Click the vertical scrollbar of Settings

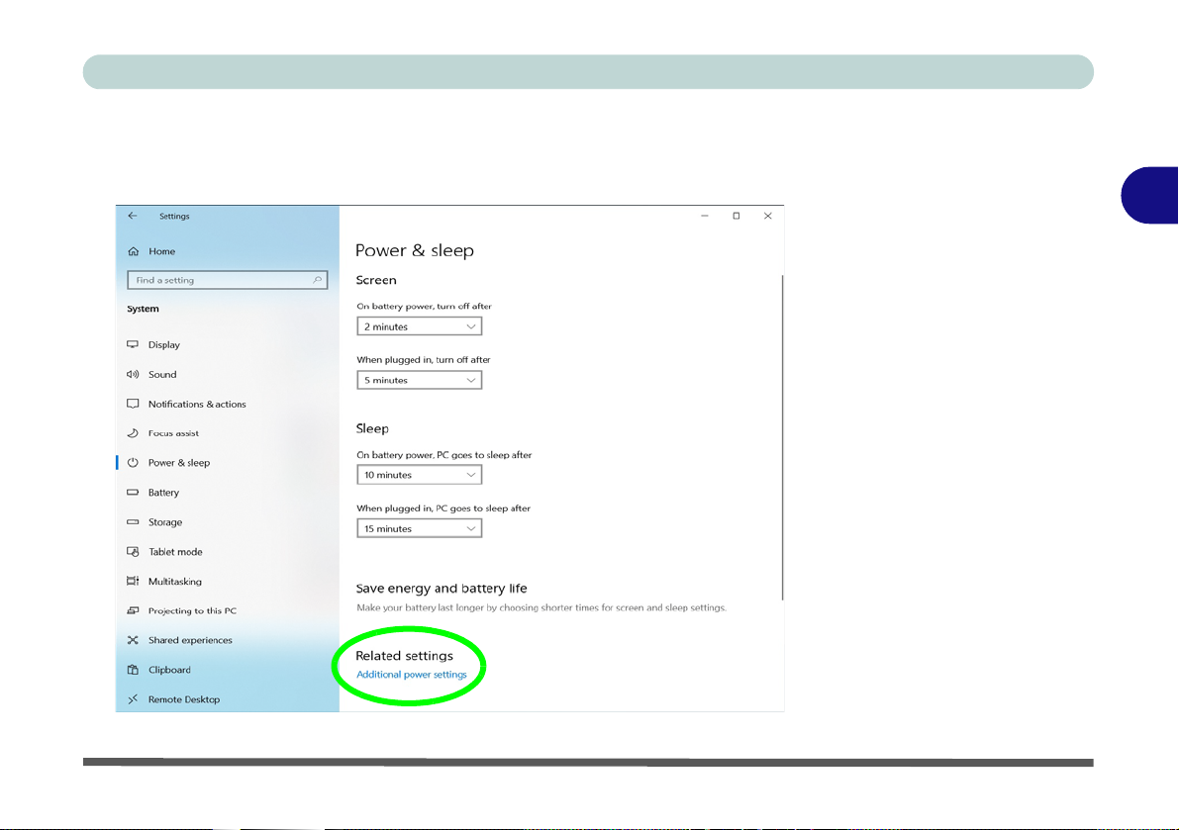click(783, 437)
